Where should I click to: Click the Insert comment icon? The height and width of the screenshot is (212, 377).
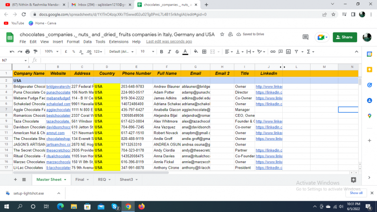[280, 52]
